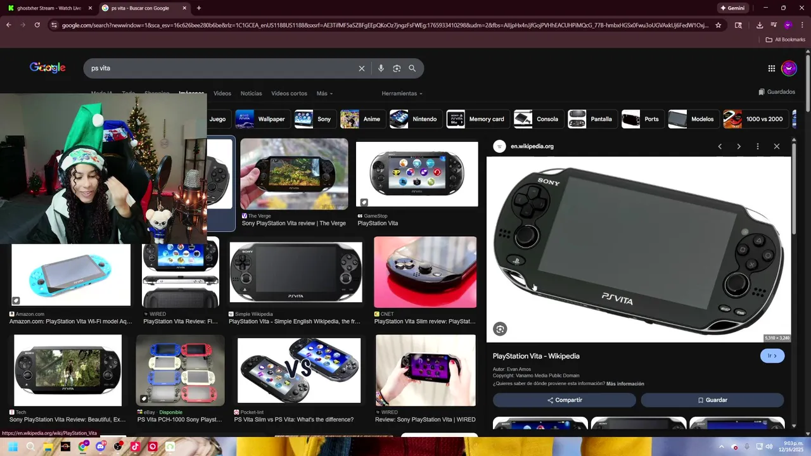This screenshot has width=811, height=456.
Task: Open Guardados saved items
Action: point(777,92)
